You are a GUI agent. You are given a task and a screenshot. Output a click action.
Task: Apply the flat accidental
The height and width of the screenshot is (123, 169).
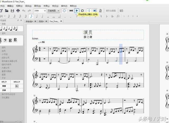click(107, 16)
